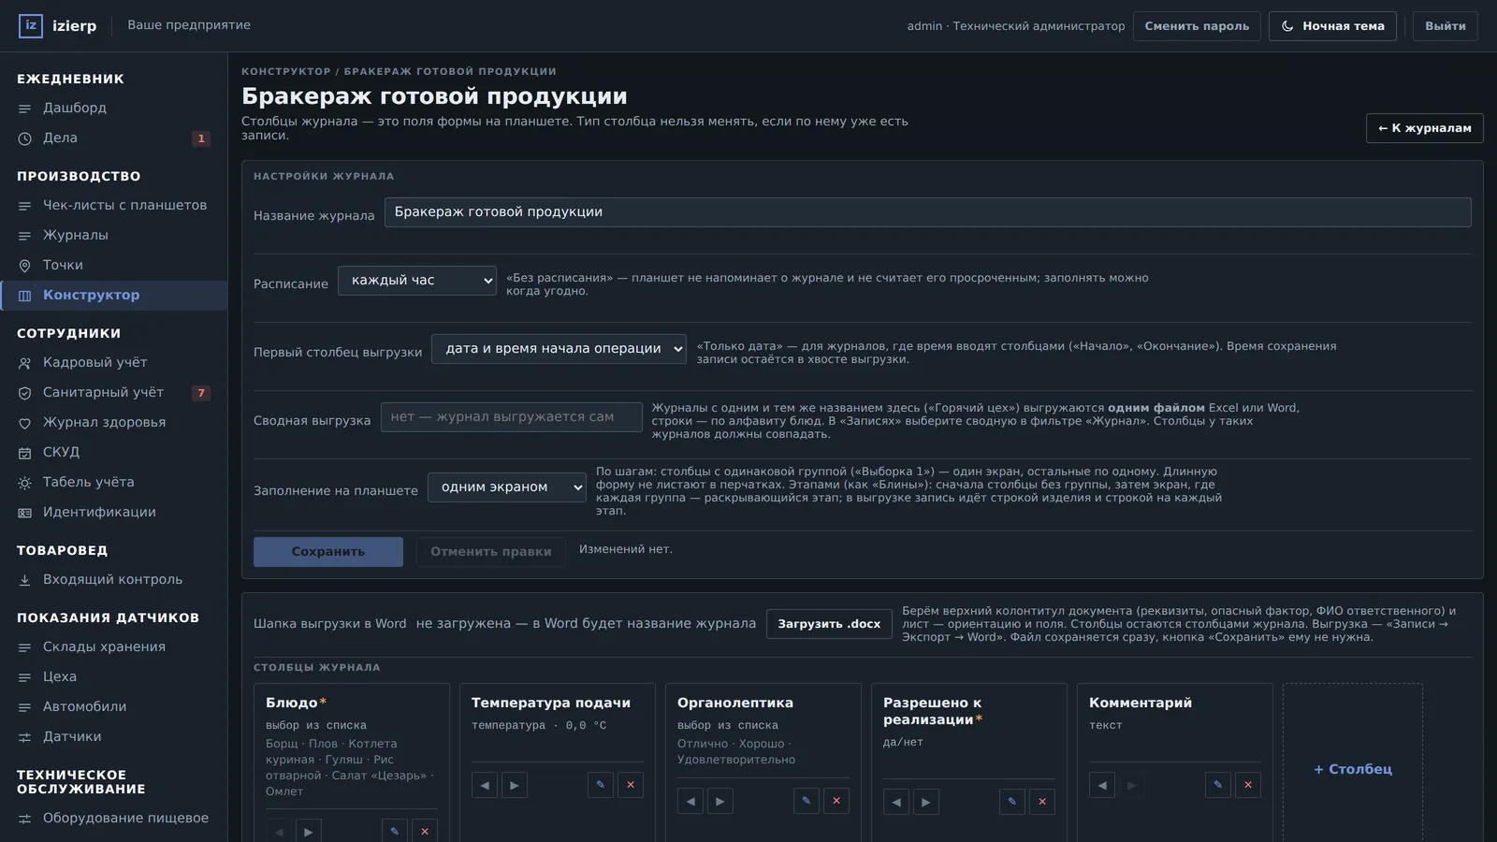
Task: Click Сменить пароль button
Action: (x=1197, y=26)
